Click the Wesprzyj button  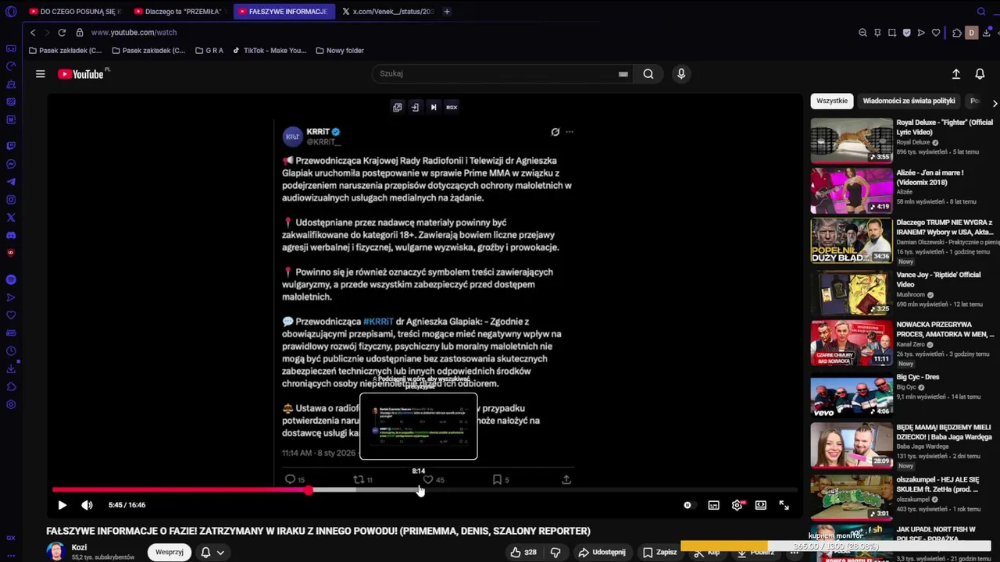[170, 552]
